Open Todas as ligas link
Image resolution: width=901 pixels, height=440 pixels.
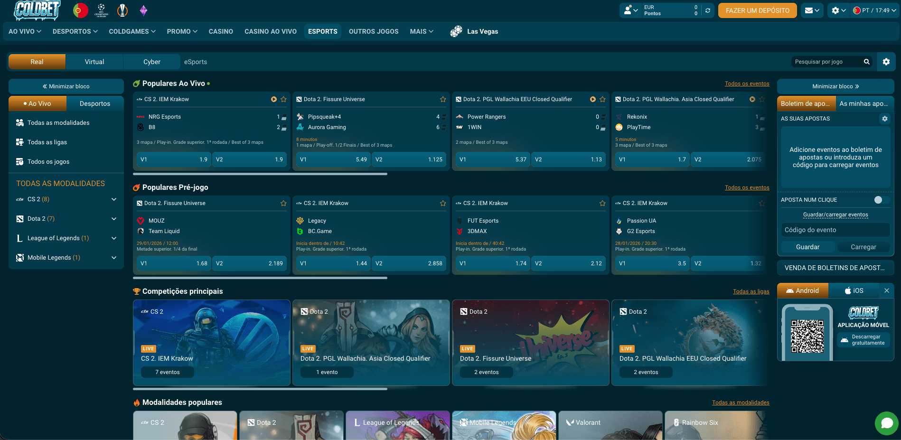(751, 291)
